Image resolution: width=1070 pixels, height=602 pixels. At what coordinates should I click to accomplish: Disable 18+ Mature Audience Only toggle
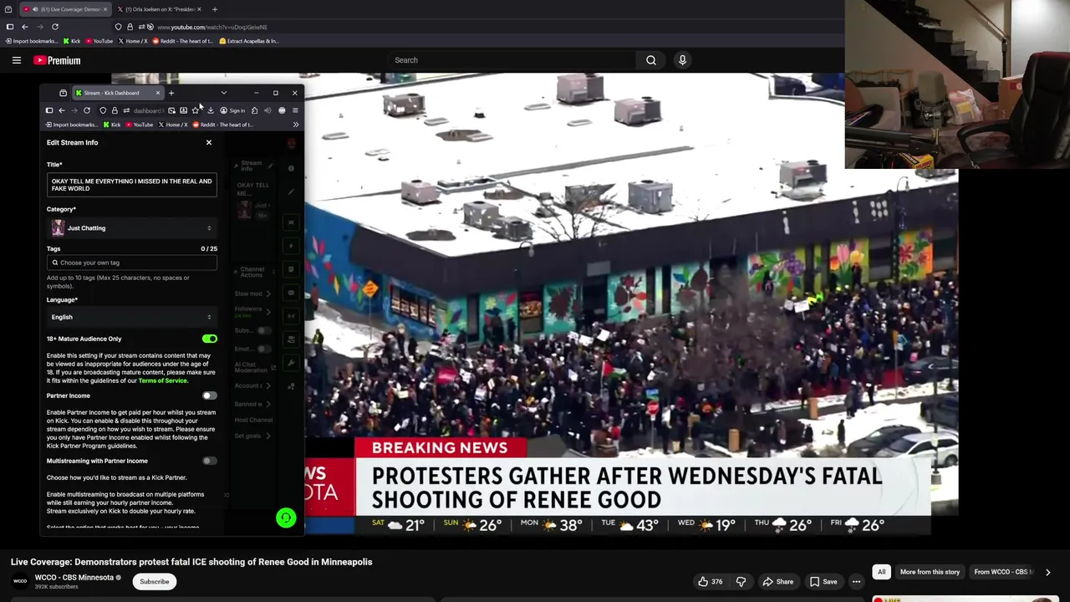click(x=209, y=339)
